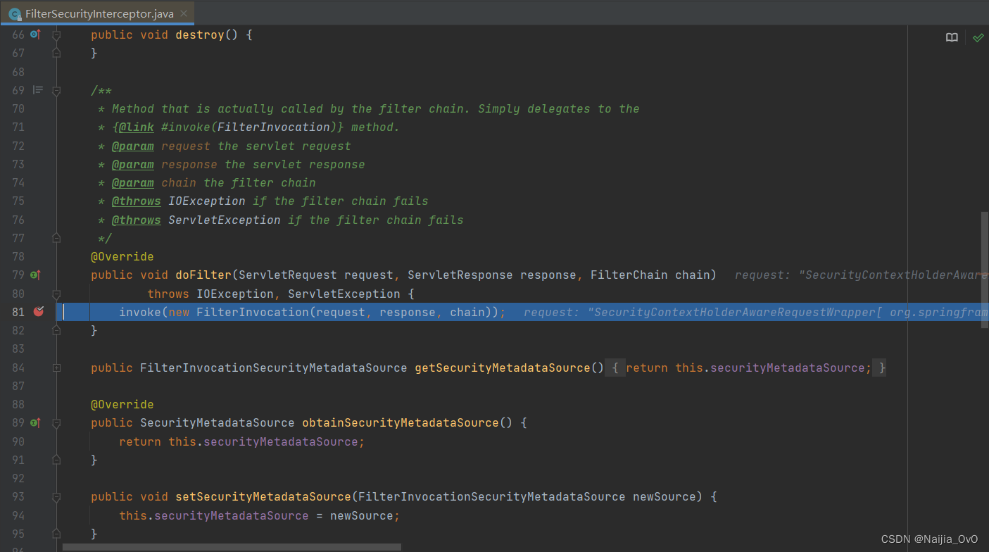Viewport: 989px width, 552px height.
Task: Click securityMetadataSource field on line 94
Action: point(232,515)
